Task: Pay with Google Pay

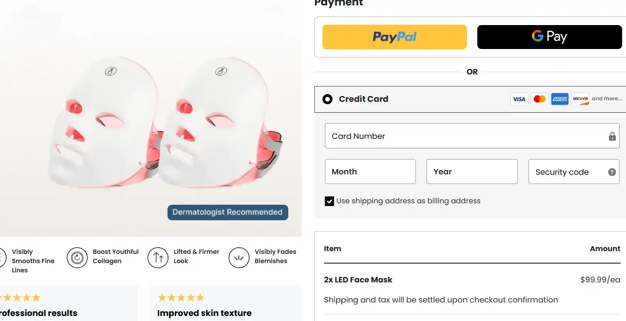Action: coord(549,37)
